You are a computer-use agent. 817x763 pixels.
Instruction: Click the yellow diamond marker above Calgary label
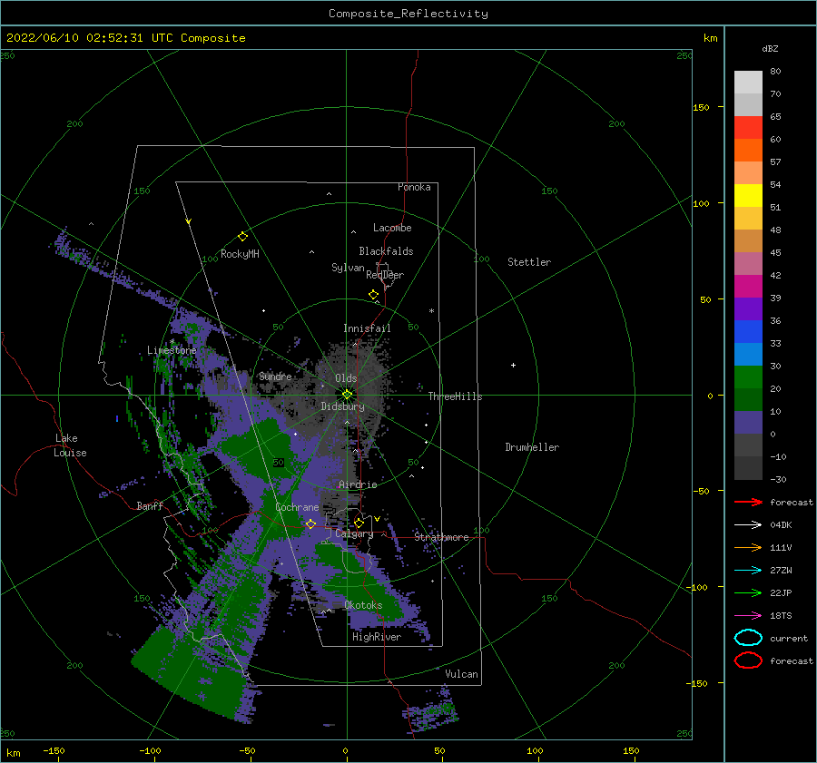click(x=359, y=523)
